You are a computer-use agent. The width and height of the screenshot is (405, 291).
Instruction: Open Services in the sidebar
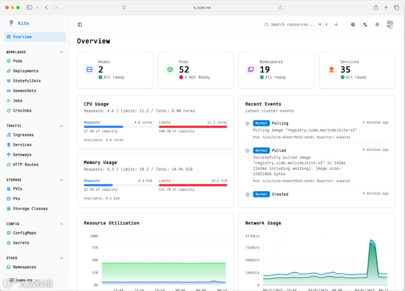pos(22,145)
